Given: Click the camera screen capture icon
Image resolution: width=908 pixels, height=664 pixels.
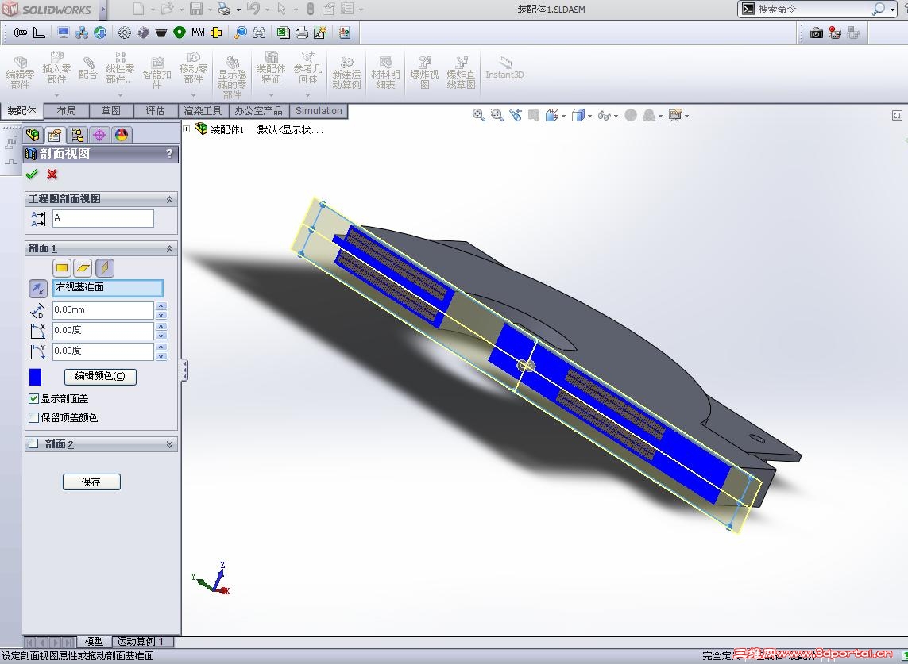Looking at the screenshot, I should (816, 33).
